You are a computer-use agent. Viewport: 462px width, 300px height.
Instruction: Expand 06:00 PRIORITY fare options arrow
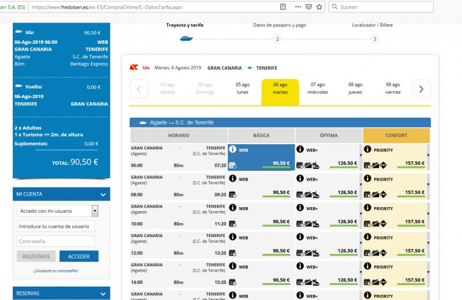(428, 155)
